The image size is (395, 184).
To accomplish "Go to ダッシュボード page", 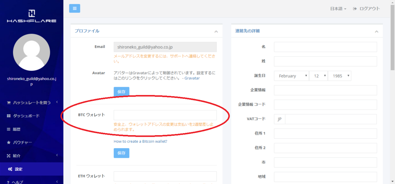I will (32, 116).
